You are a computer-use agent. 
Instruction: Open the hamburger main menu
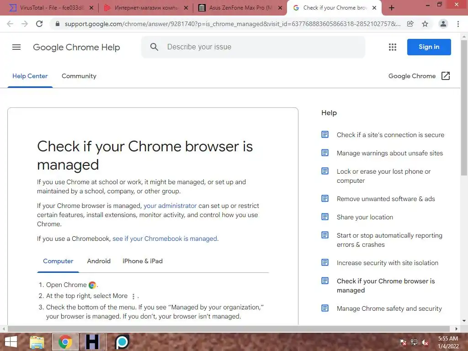[x=16, y=47]
